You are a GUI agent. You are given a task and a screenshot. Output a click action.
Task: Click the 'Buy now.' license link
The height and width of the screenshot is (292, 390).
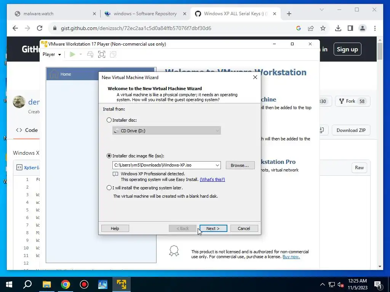pyautogui.click(x=291, y=257)
